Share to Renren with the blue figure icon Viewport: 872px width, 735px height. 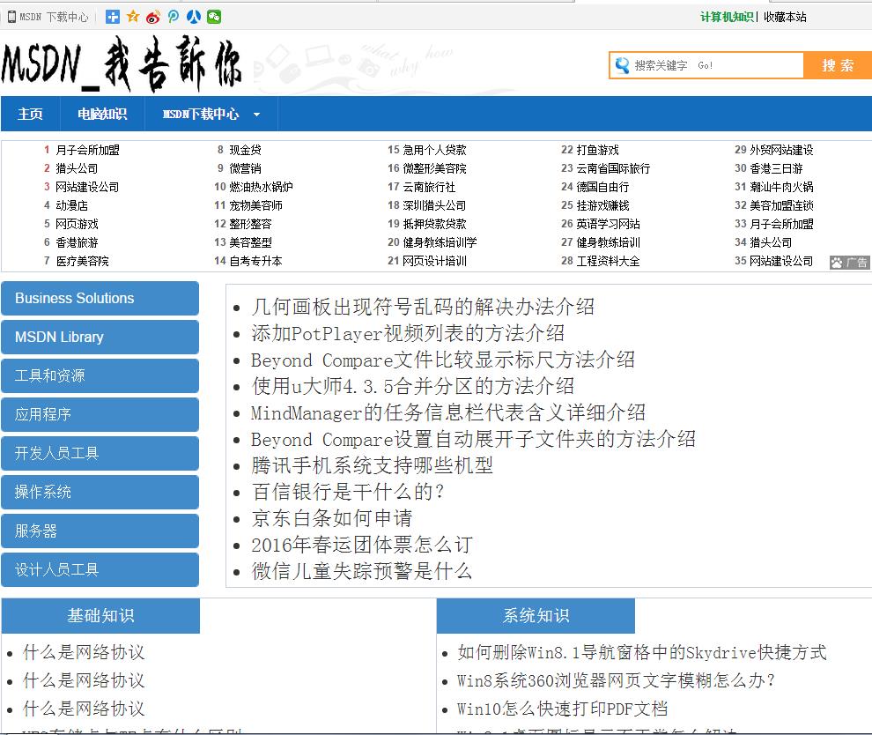tap(194, 18)
